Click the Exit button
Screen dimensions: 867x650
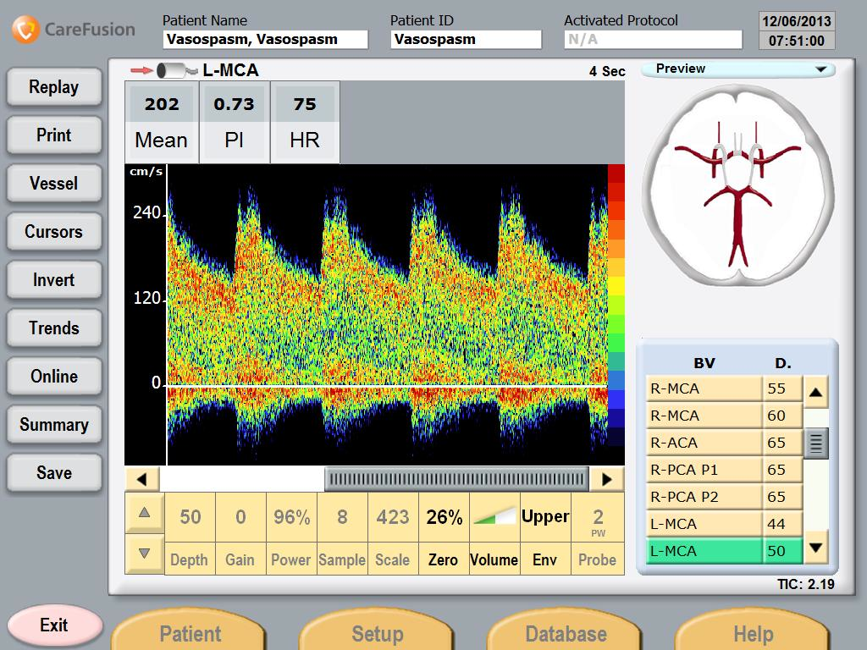[x=54, y=625]
